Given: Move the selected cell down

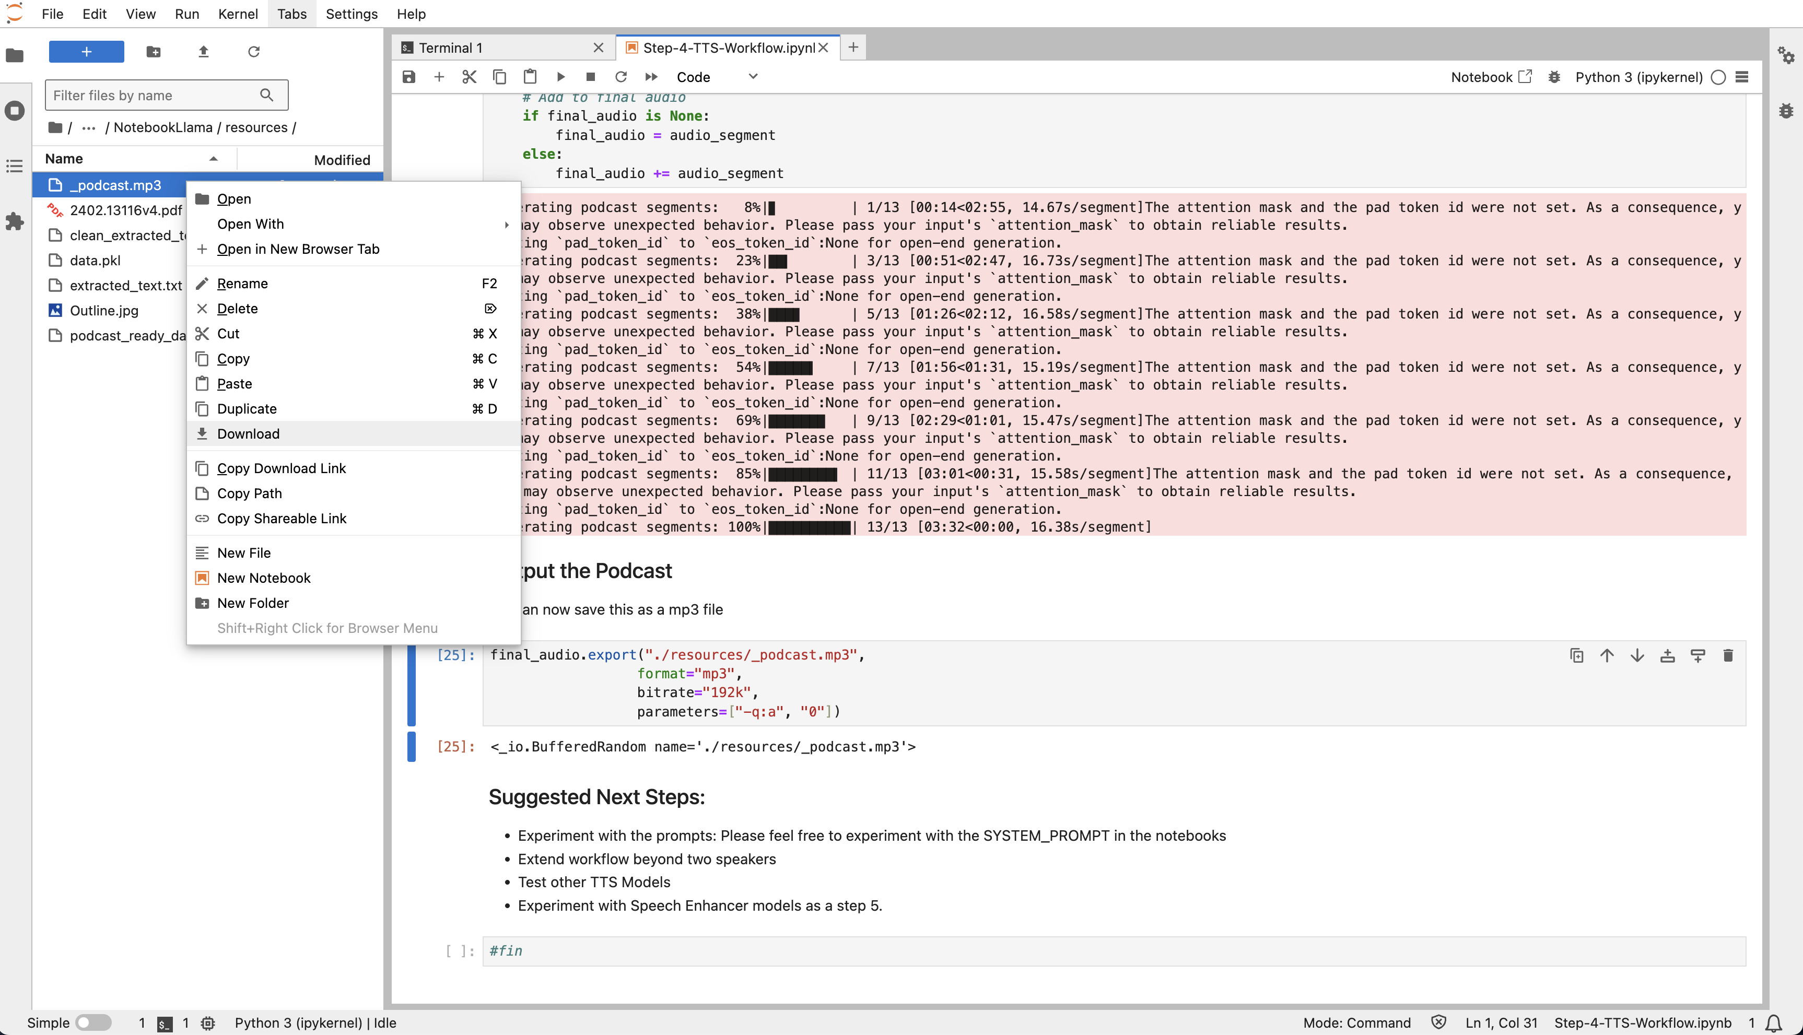Looking at the screenshot, I should click(x=1637, y=655).
